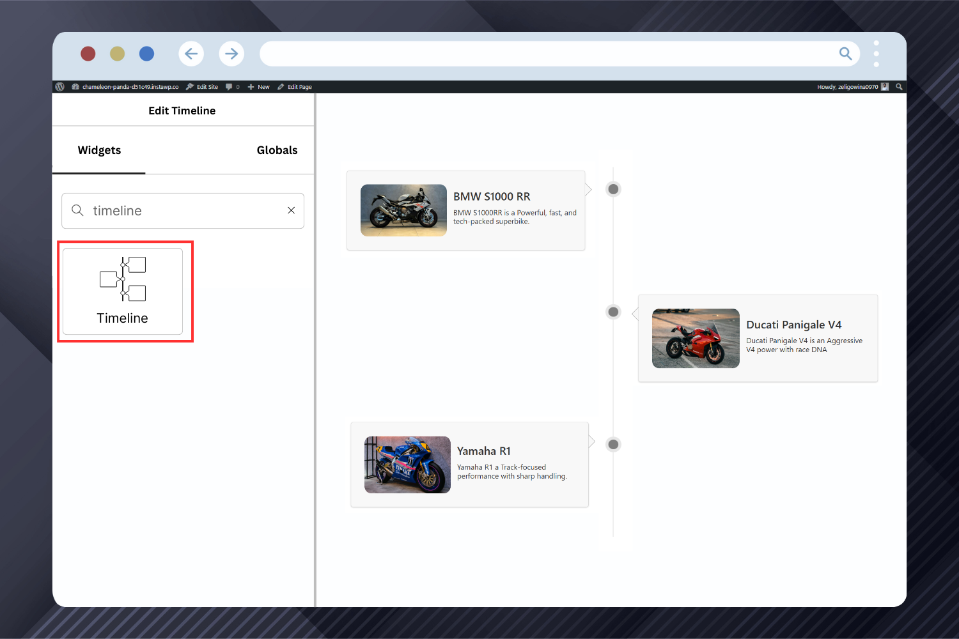Clear the widget search with the X
The height and width of the screenshot is (639, 959).
291,210
